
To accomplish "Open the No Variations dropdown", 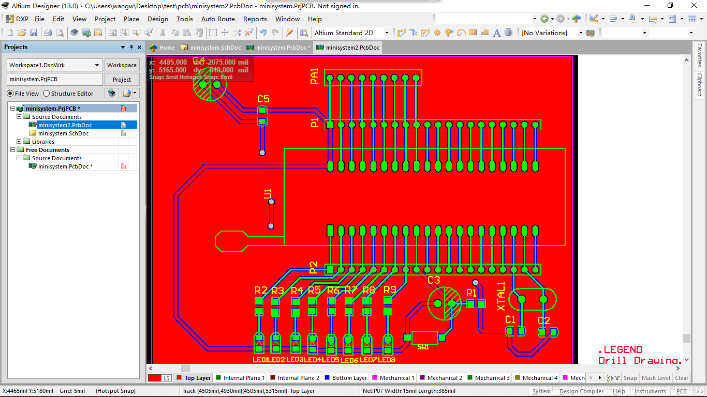I will tap(581, 33).
